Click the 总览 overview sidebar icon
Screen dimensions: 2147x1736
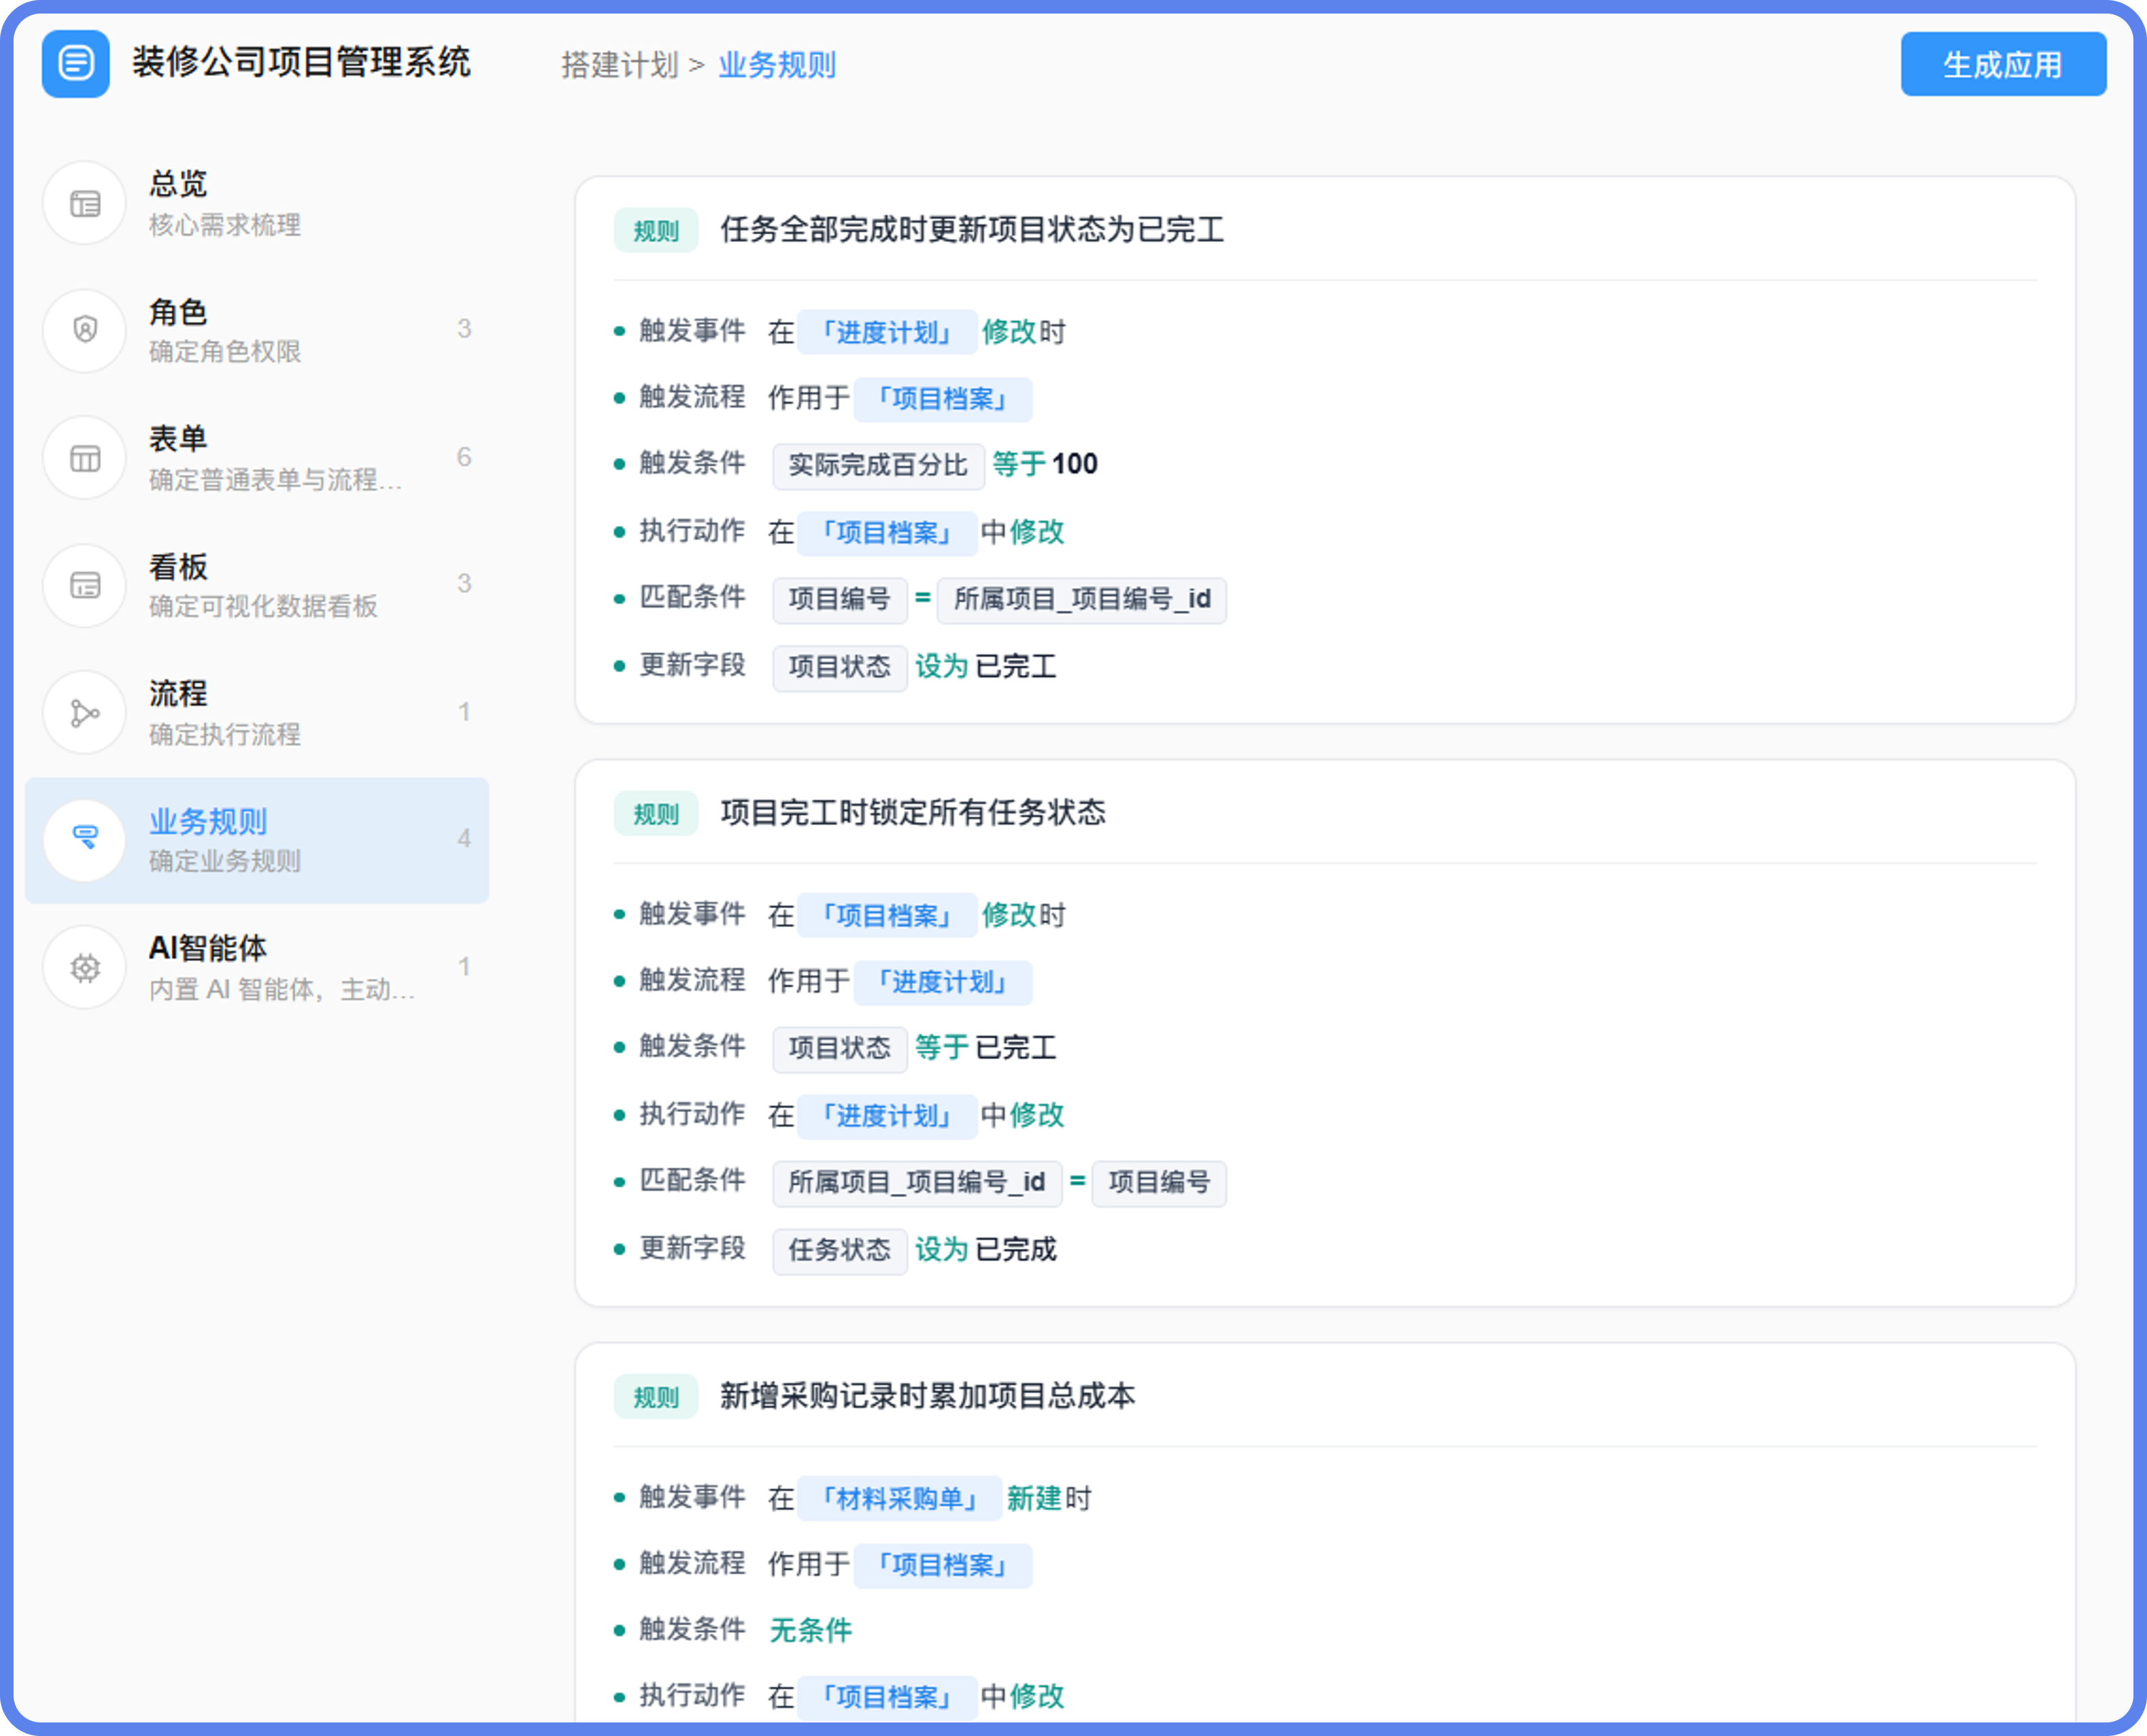85,204
